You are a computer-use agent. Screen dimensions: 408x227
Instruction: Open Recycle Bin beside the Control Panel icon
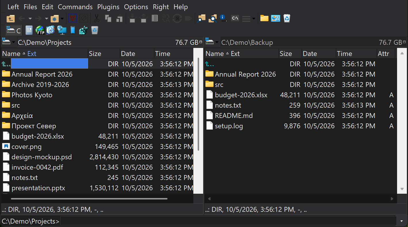(287, 19)
